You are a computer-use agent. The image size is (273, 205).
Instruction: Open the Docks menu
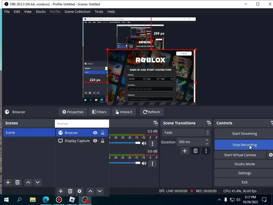coord(41,11)
